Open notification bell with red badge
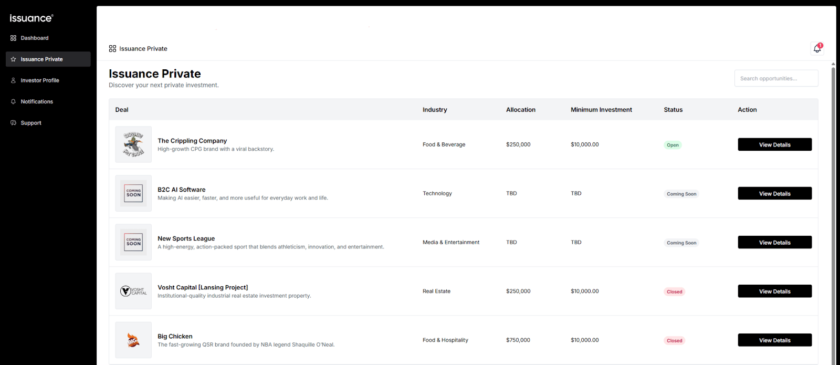This screenshot has height=365, width=840. click(x=817, y=48)
